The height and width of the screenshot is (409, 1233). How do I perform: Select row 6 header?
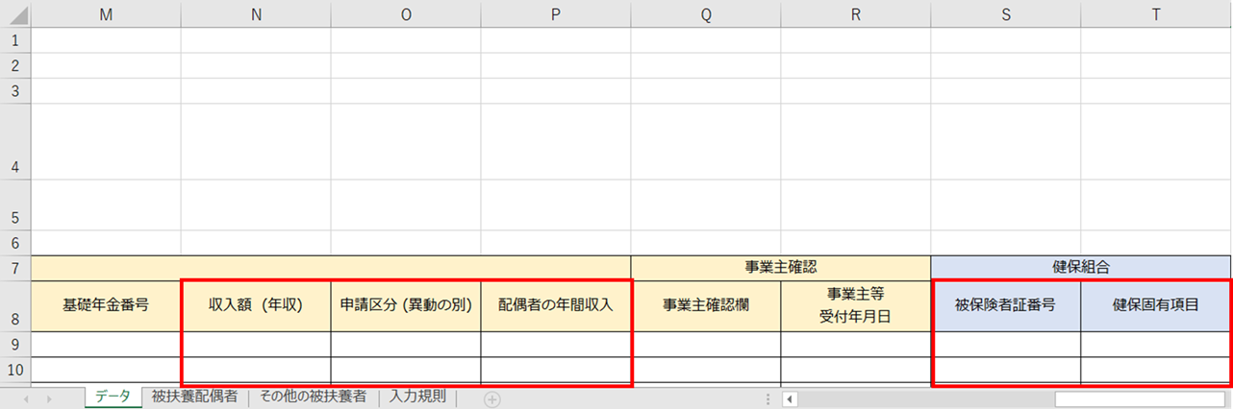point(15,243)
